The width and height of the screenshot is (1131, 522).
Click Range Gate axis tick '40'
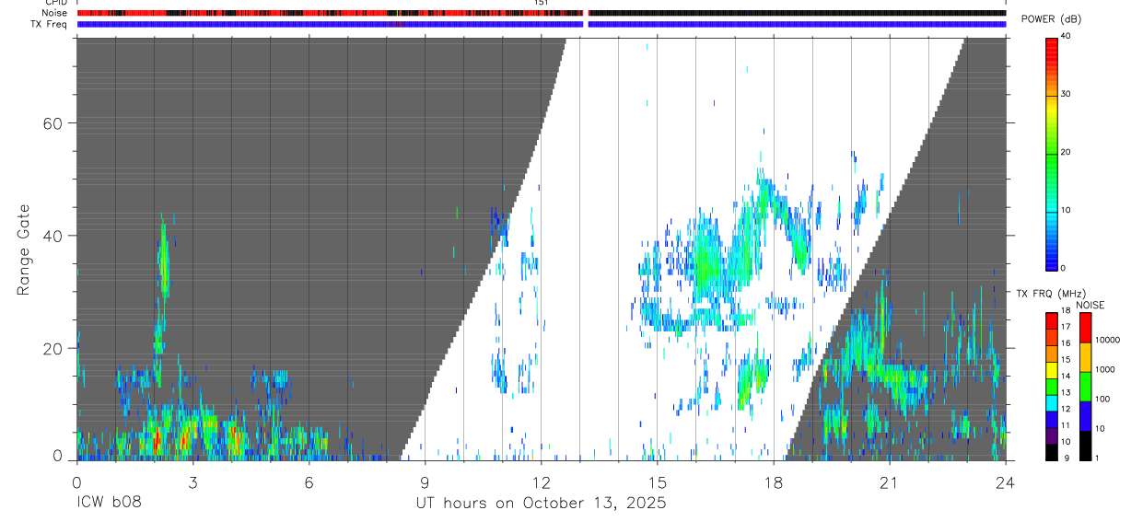53,236
